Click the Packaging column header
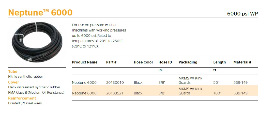The width and height of the screenshot is (272, 115). pos(188,62)
